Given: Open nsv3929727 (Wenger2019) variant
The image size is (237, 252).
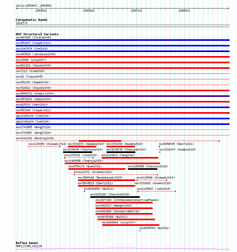Looking at the screenshot, I should 113,206.
